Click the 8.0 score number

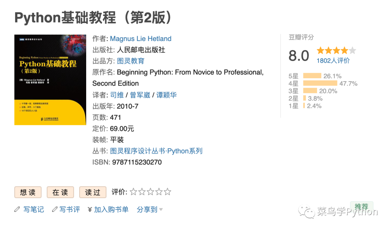coord(299,56)
